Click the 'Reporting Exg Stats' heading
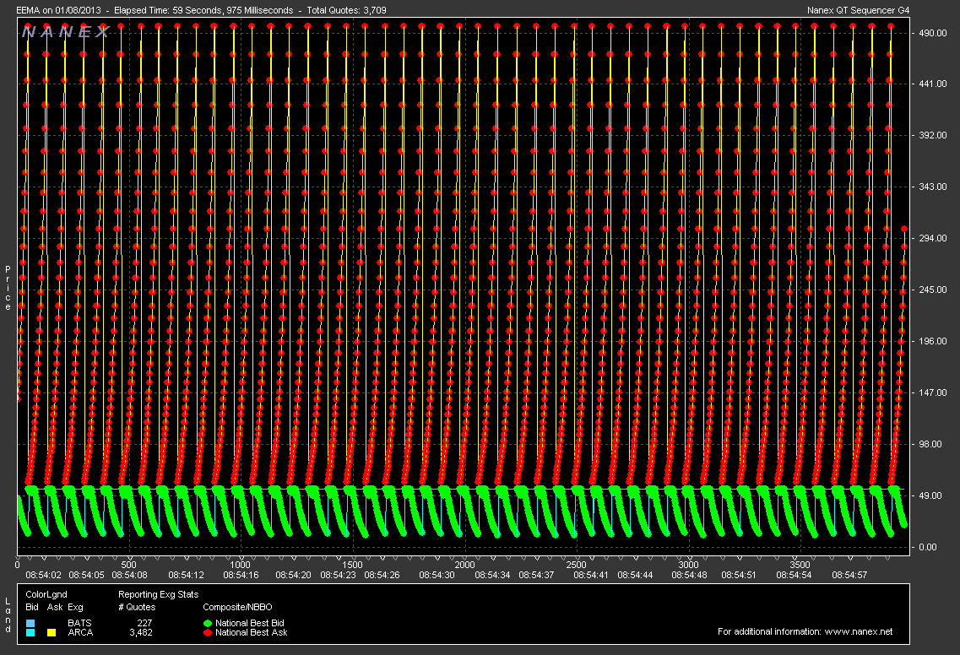 [x=159, y=594]
